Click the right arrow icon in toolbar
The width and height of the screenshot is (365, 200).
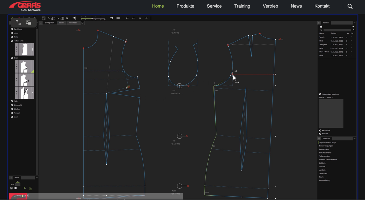(146, 18)
